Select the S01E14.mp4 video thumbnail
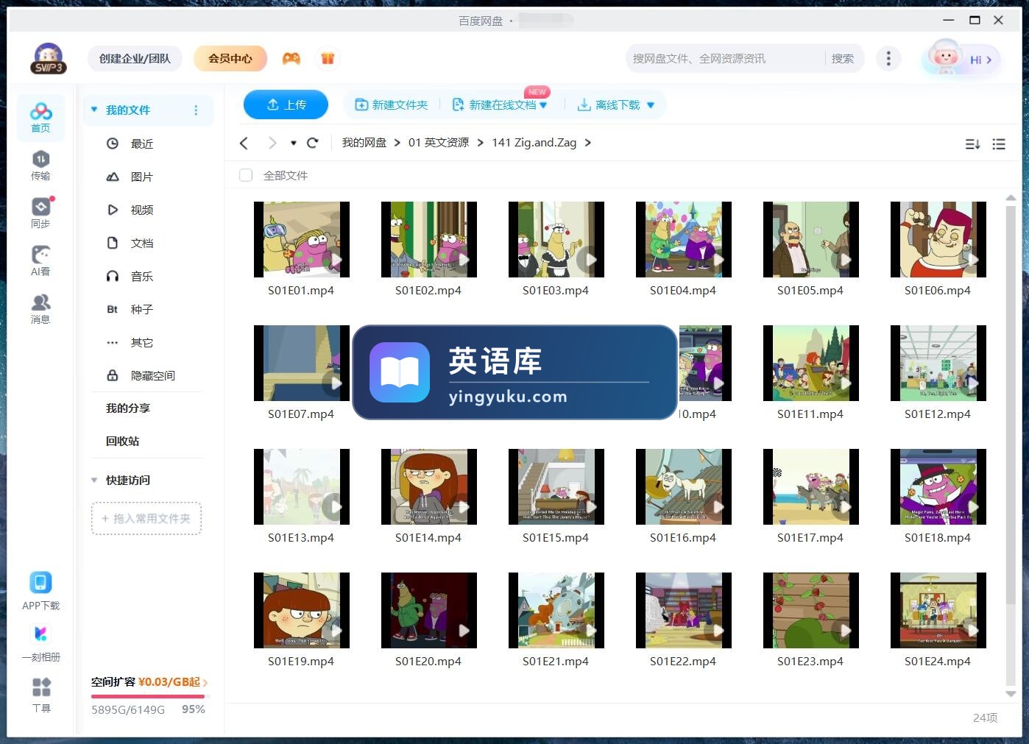Image resolution: width=1029 pixels, height=744 pixels. point(428,486)
